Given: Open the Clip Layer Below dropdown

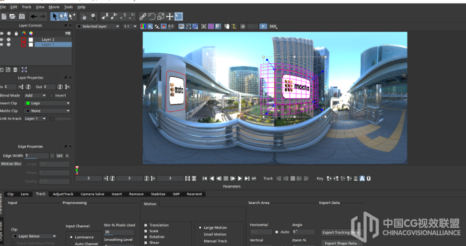Looking at the screenshot, I should 34,236.
